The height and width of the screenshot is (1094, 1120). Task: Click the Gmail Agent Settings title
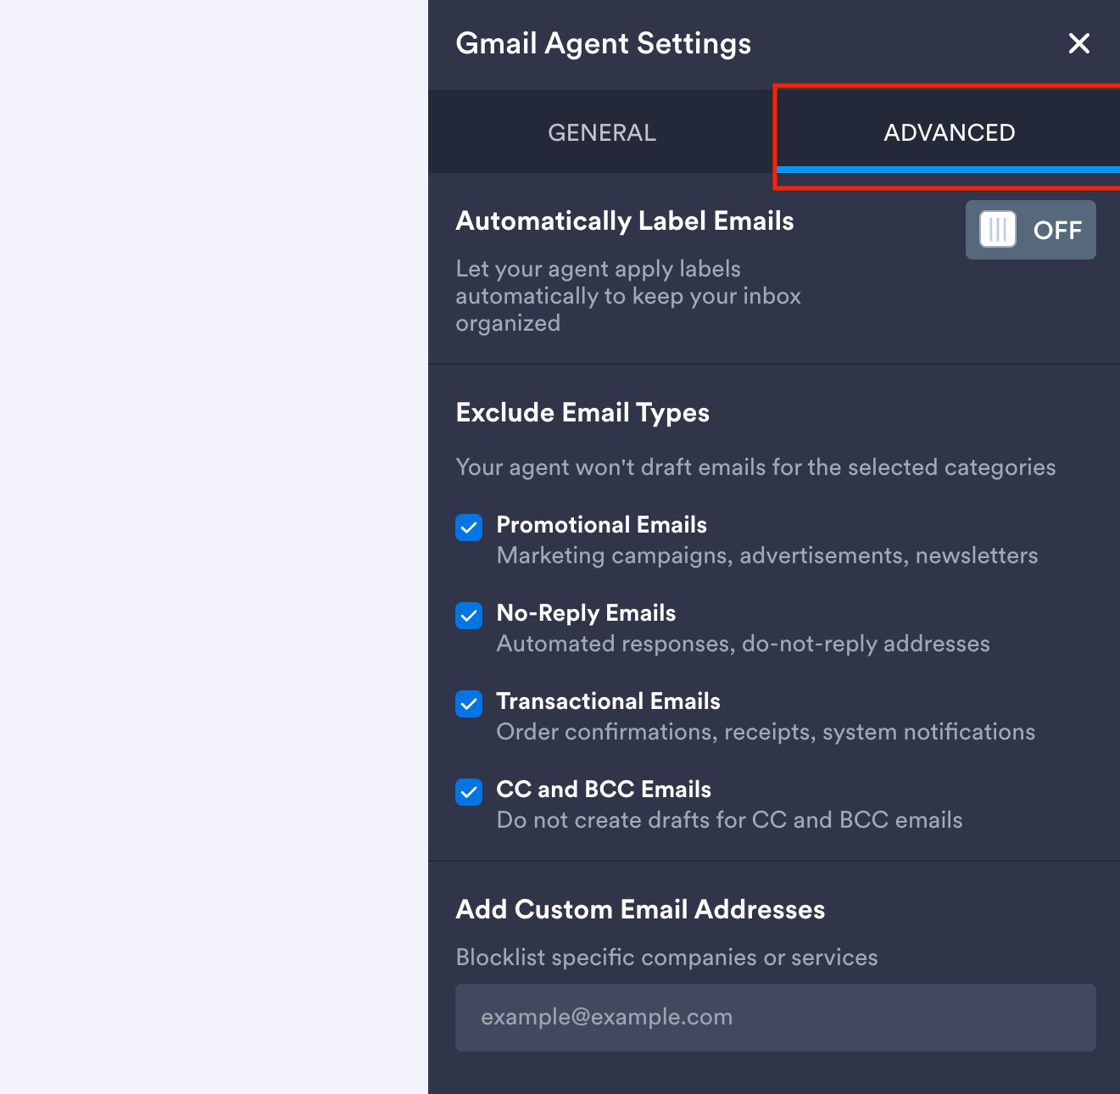coord(603,43)
